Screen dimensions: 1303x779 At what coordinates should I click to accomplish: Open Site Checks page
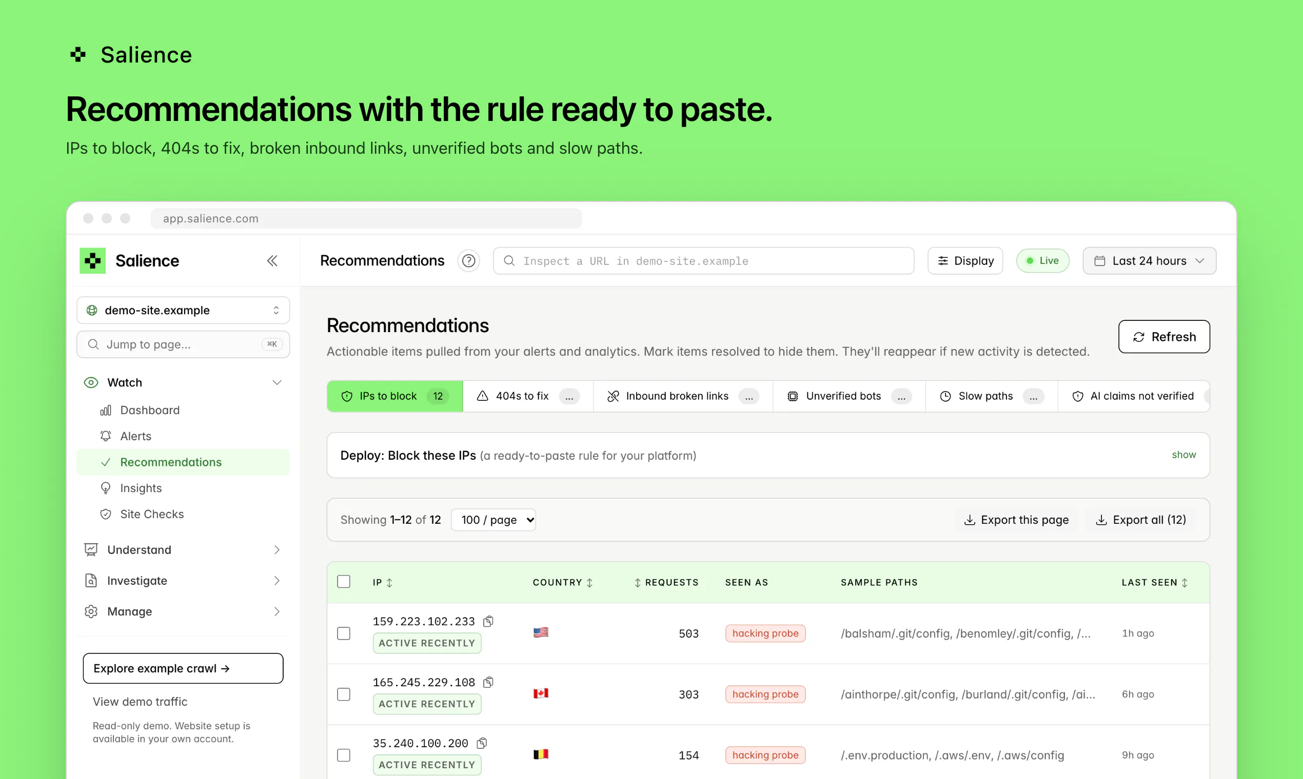(183, 514)
